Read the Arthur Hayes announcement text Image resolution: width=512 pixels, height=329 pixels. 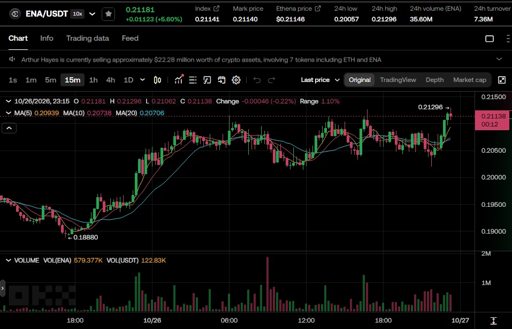click(201, 59)
